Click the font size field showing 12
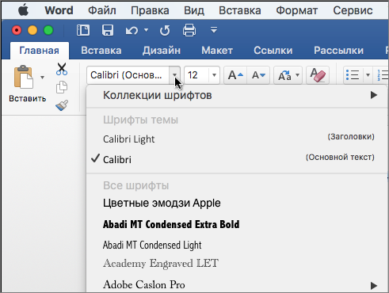The width and height of the screenshot is (389, 293). 196,75
